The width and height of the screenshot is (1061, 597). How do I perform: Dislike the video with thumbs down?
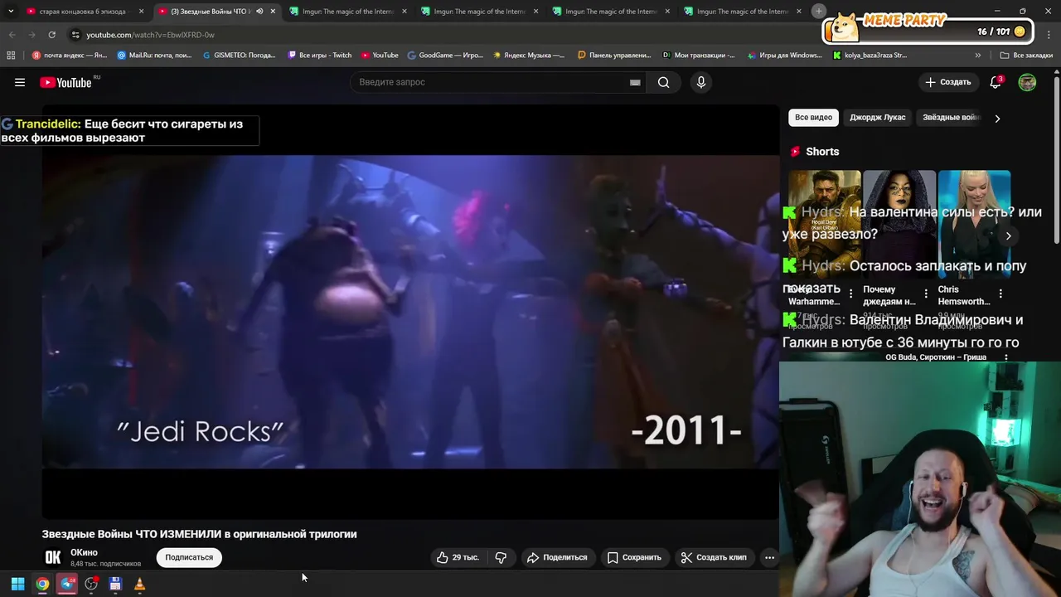(x=501, y=557)
